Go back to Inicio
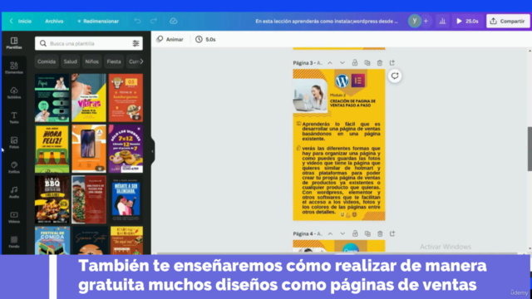Viewport: 532px width, 299px height. pos(20,21)
